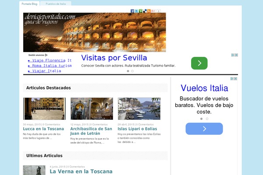Click the '28 abril, 2015 | 0 Comentarios' line
The width and height of the screenshot is (263, 175).
point(135,124)
